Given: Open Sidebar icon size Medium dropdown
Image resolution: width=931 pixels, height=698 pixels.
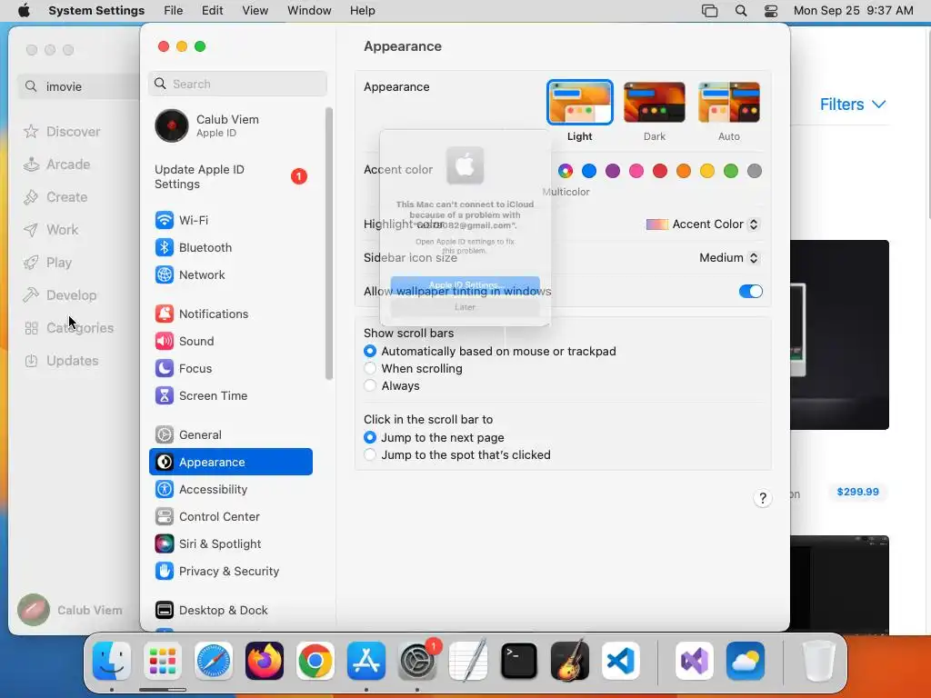Looking at the screenshot, I should pos(729,257).
